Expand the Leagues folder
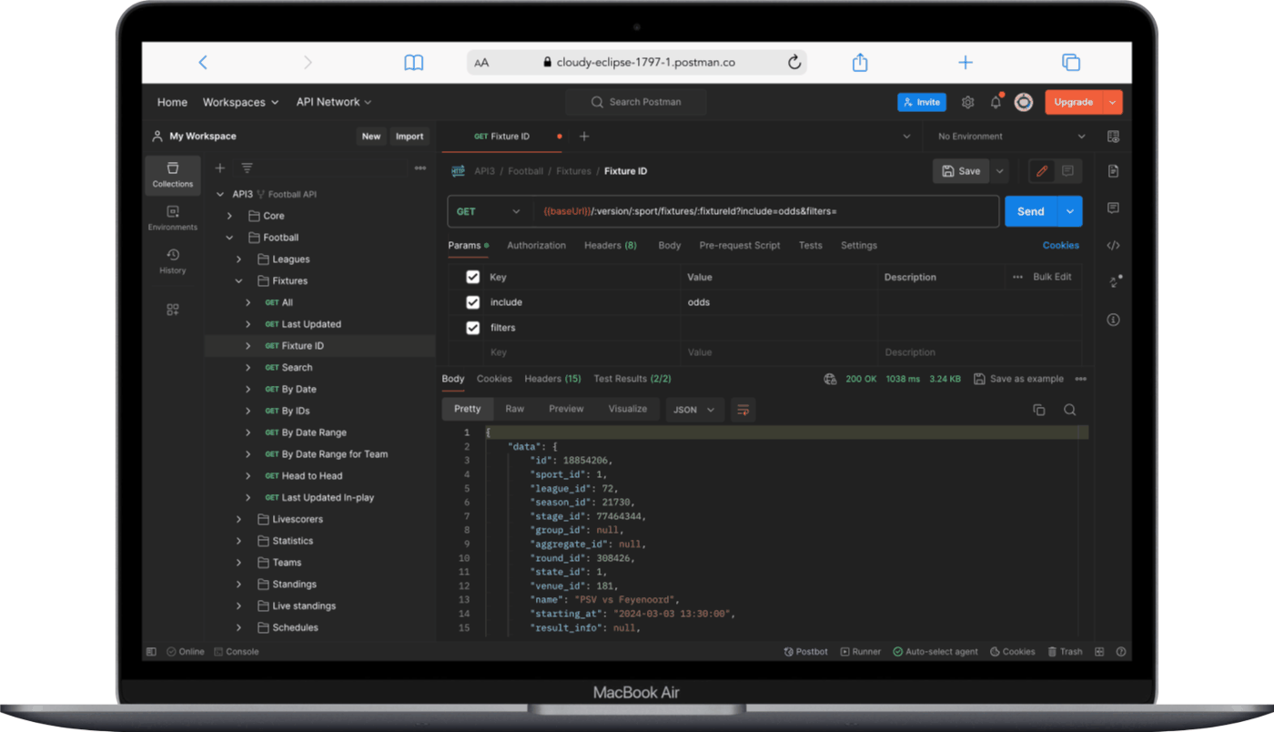This screenshot has width=1274, height=732. 238,259
